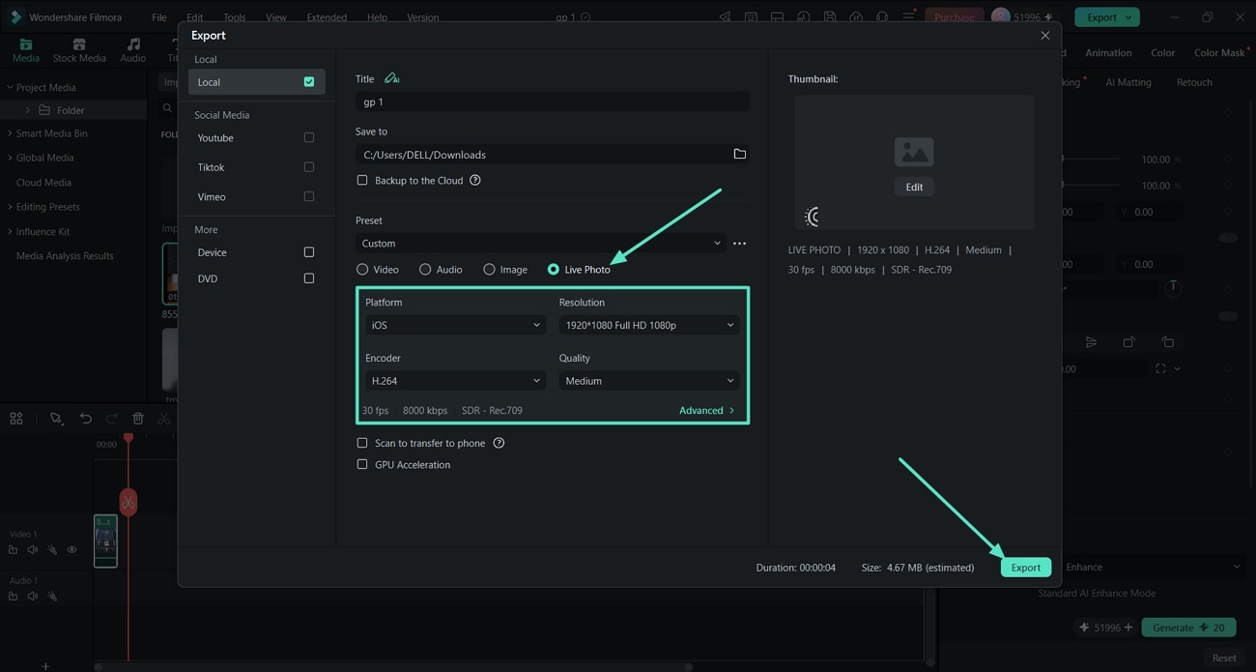Open the Tools menu

pos(234,17)
